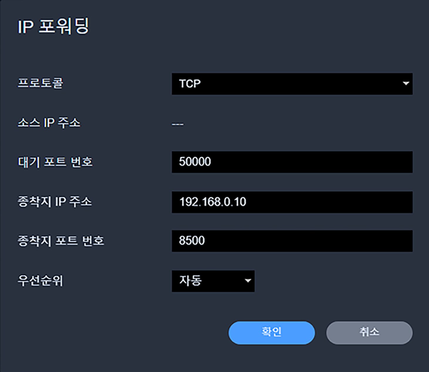Screen dimensions: 429x372
Task: Click the chevron on the 자동 priority selector
Action: (248, 281)
